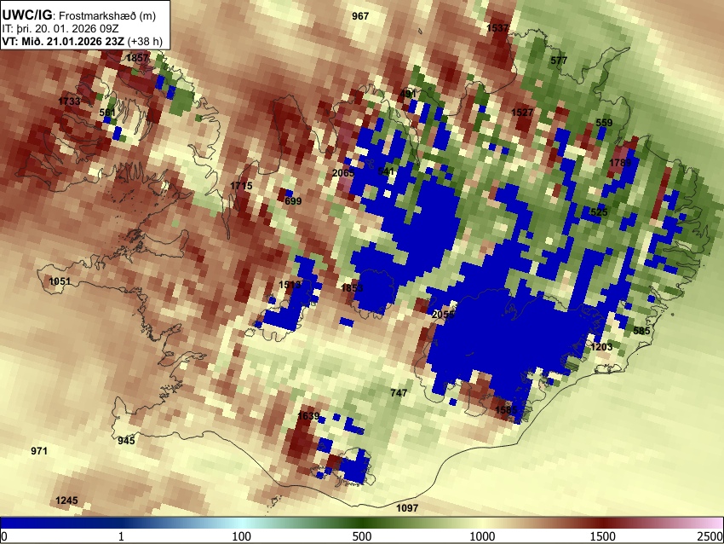This screenshot has width=724, height=544.
Task: Click the 'UWC/IG: Frostmarkshæð (m)' title
Action: tap(78, 15)
